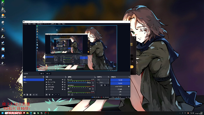The image size is (204, 115).
Task: Open the 文件 (File) menu
Action: point(25,24)
